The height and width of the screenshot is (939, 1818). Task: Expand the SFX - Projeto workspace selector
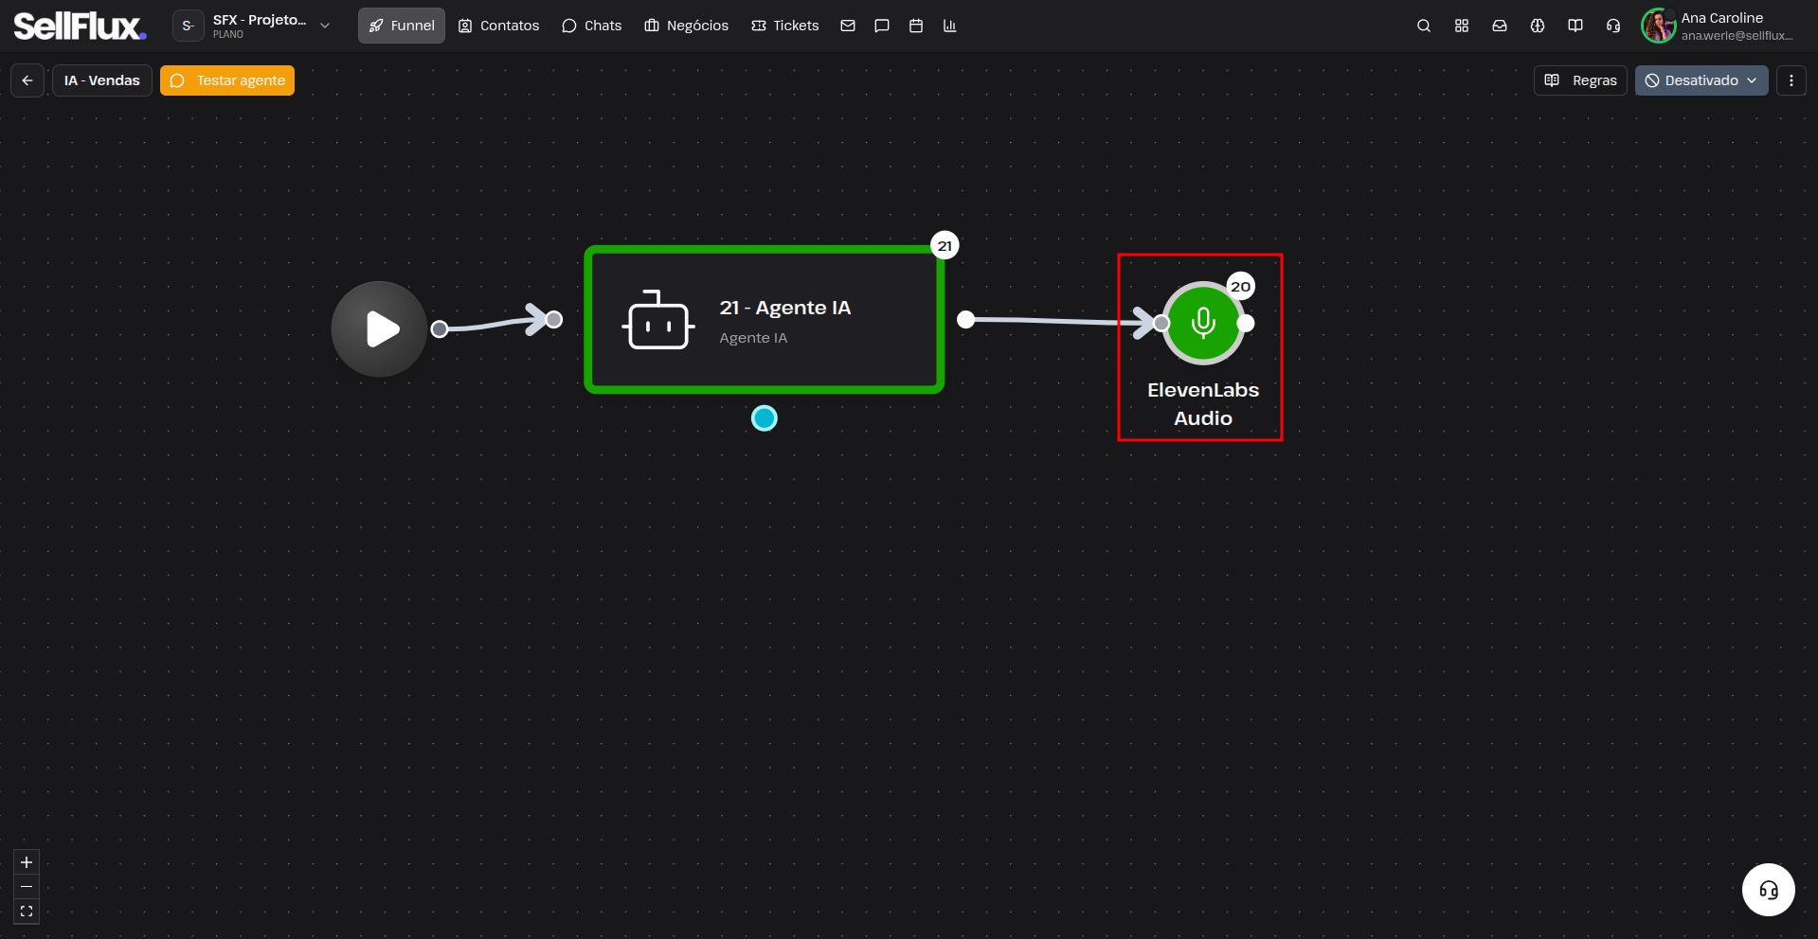click(x=253, y=26)
